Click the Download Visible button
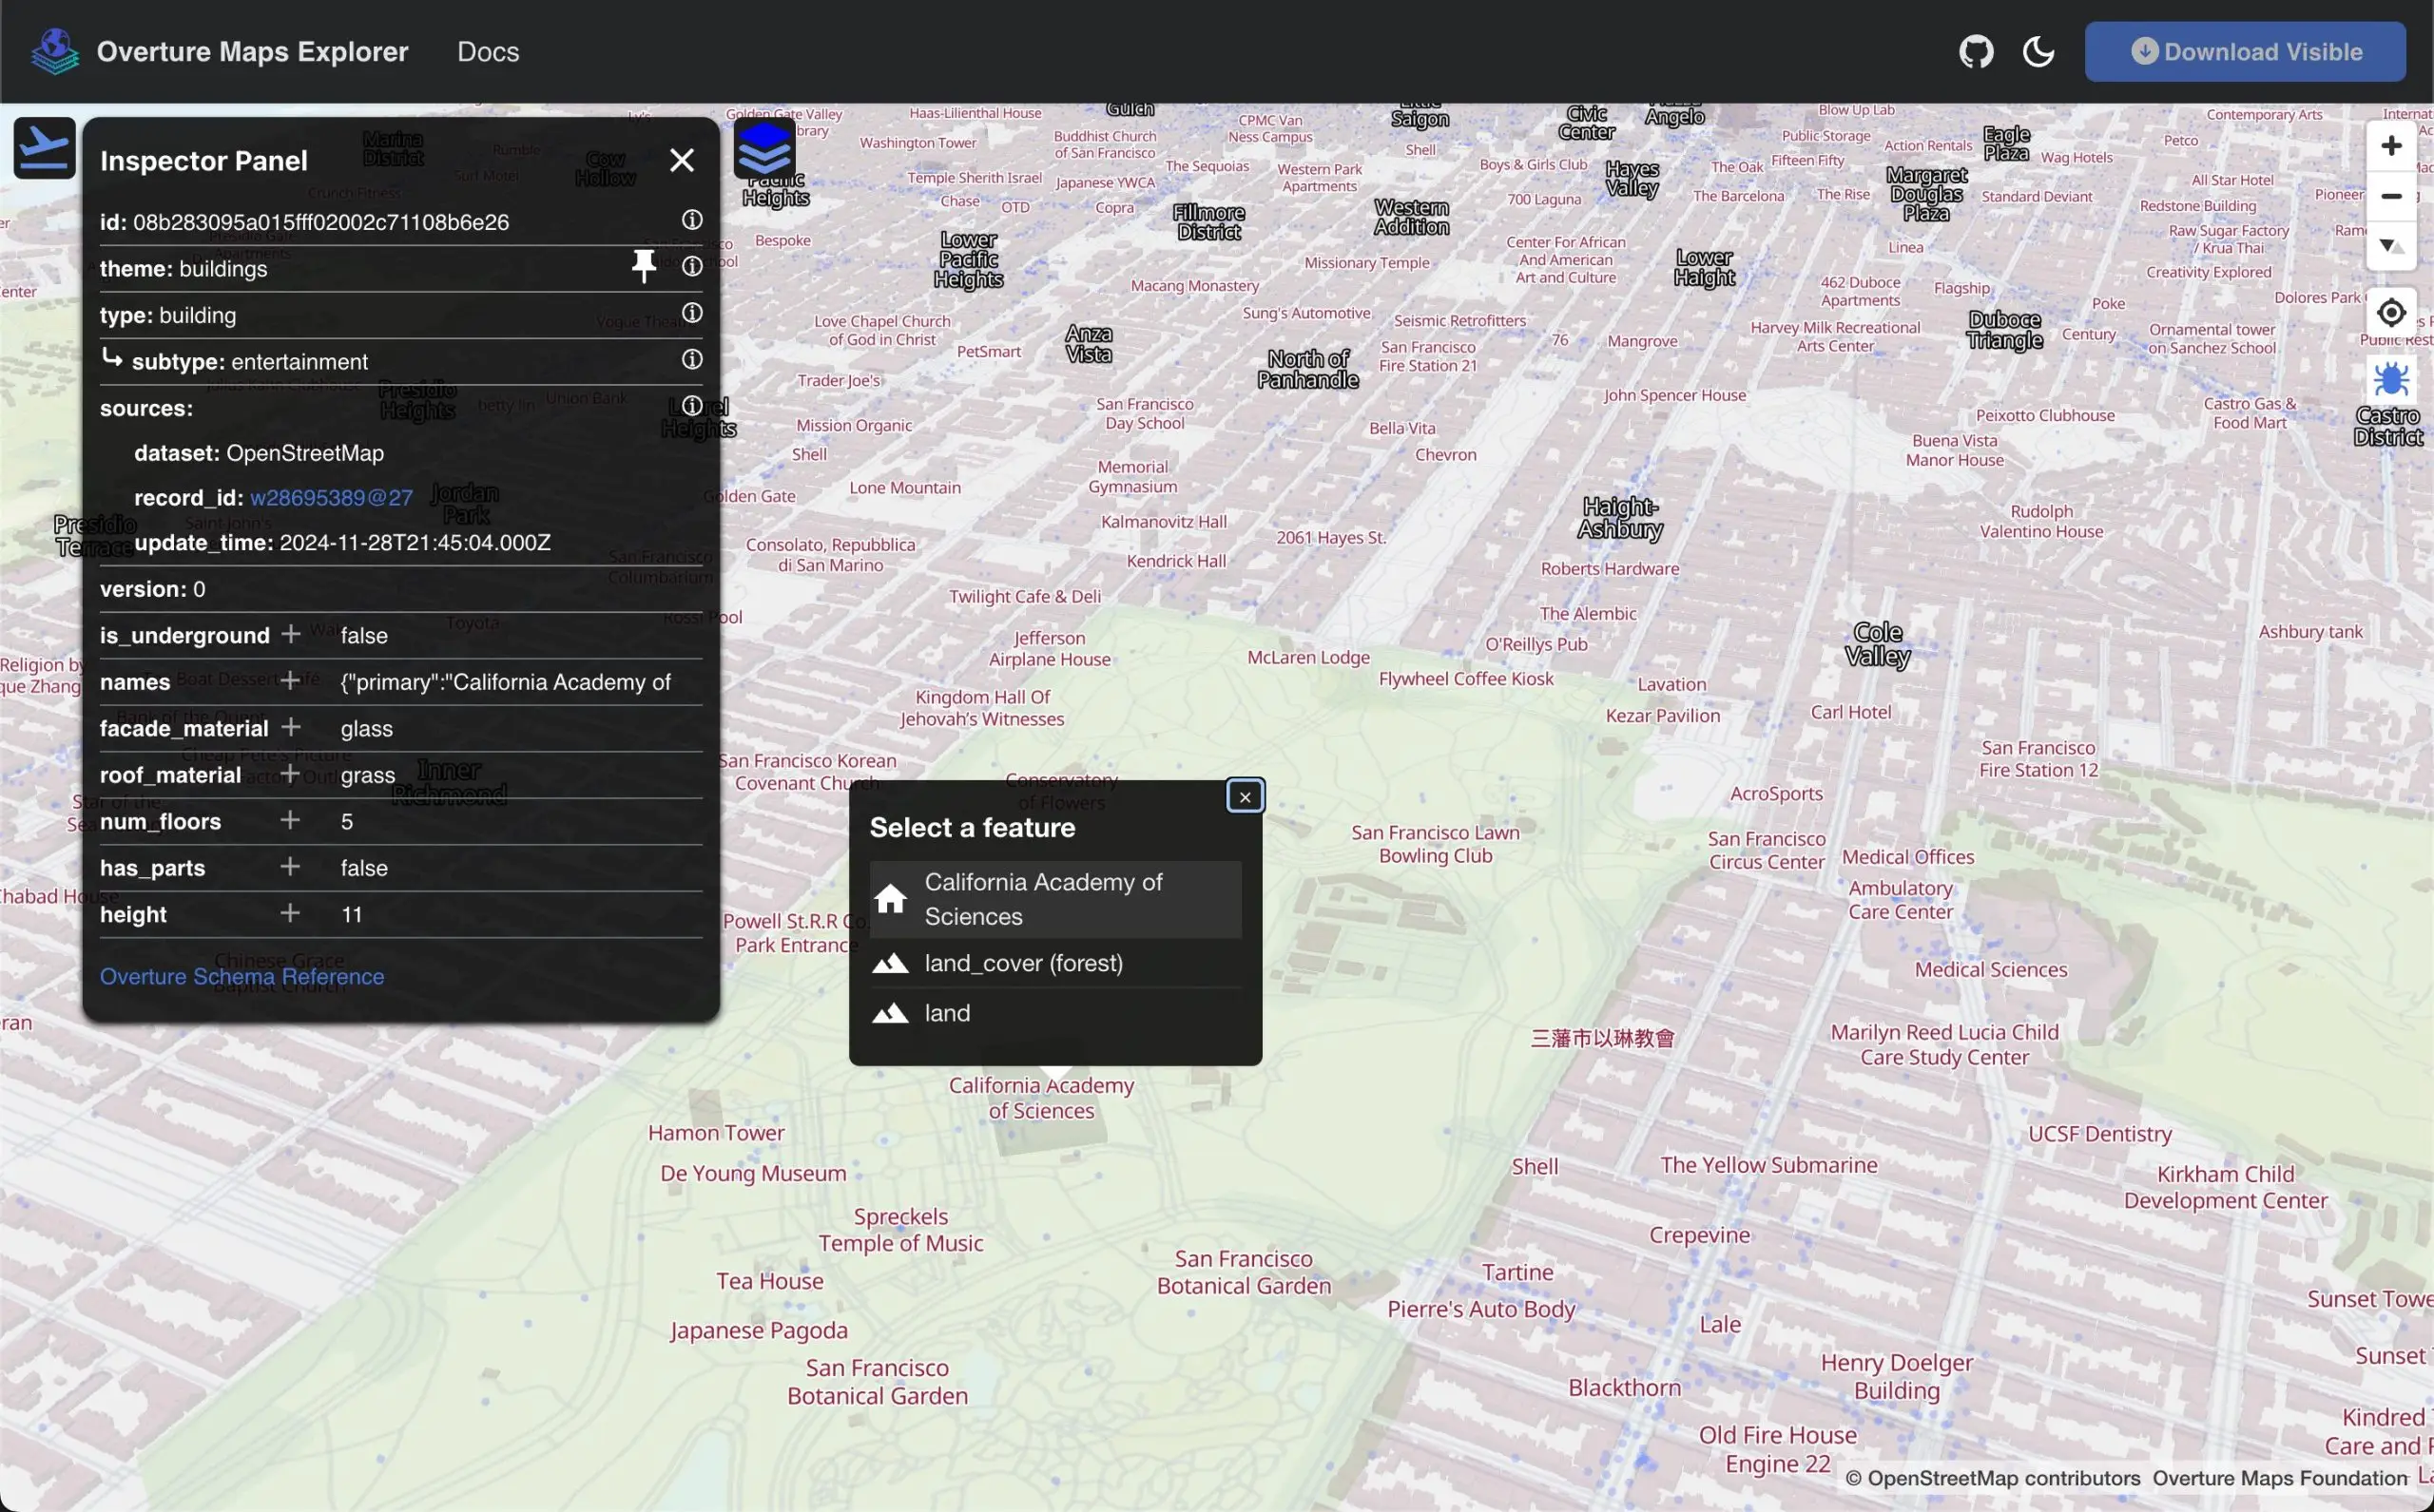Screen dimensions: 2434x1512 pos(2245,51)
